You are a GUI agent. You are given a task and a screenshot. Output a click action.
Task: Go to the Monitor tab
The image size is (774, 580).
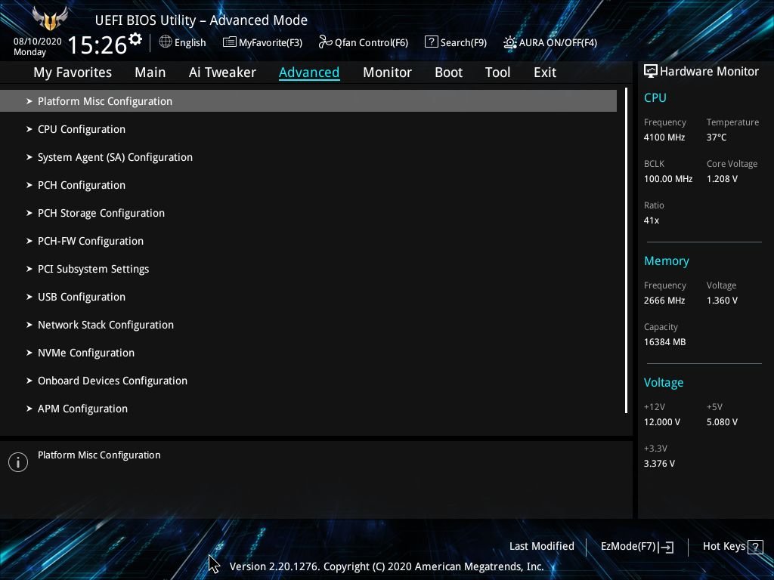(387, 72)
